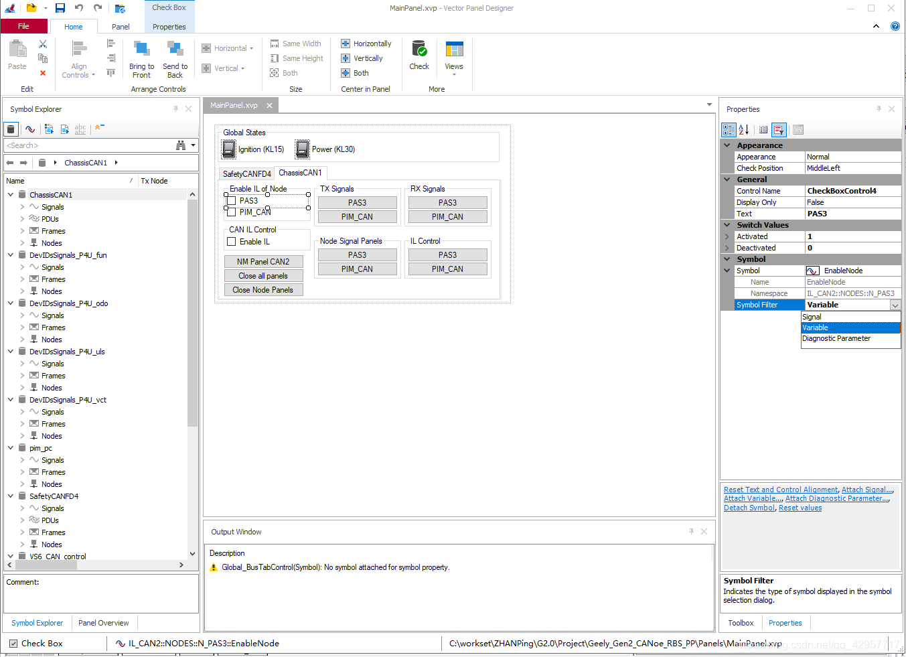Cut the selection using the scissors icon
The width and height of the screenshot is (906, 657).
click(43, 44)
